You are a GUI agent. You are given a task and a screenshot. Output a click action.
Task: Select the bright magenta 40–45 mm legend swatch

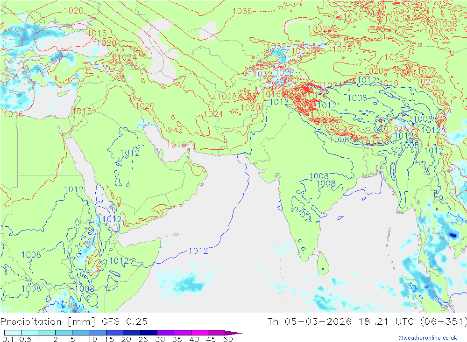coord(199,333)
